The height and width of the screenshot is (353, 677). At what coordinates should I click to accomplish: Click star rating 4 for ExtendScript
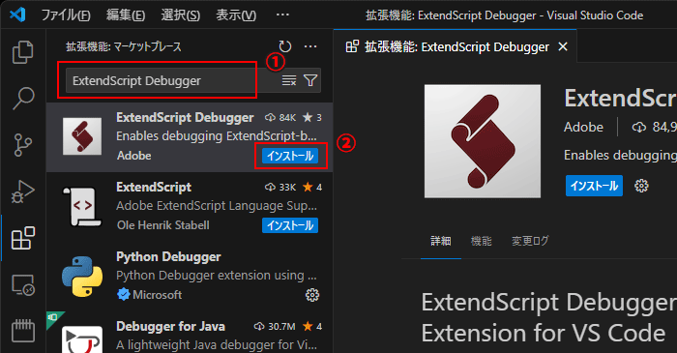coord(312,187)
